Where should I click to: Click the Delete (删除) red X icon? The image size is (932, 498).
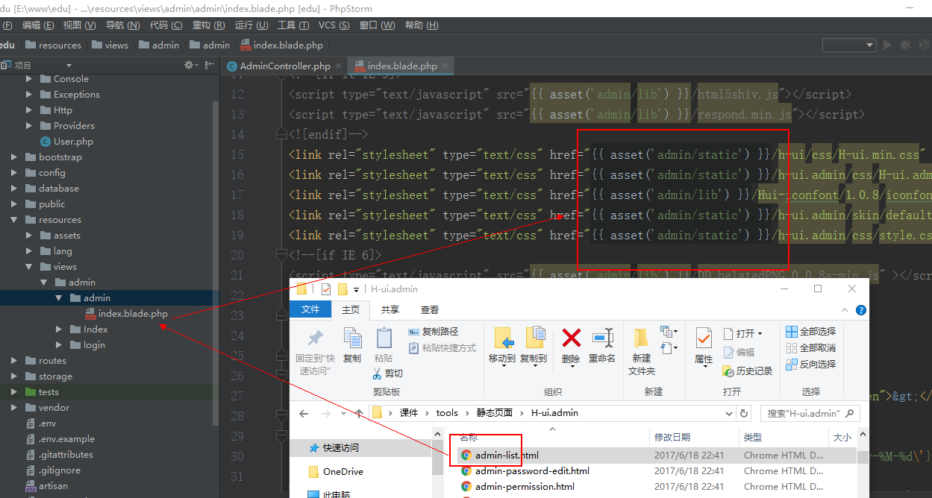[x=571, y=339]
